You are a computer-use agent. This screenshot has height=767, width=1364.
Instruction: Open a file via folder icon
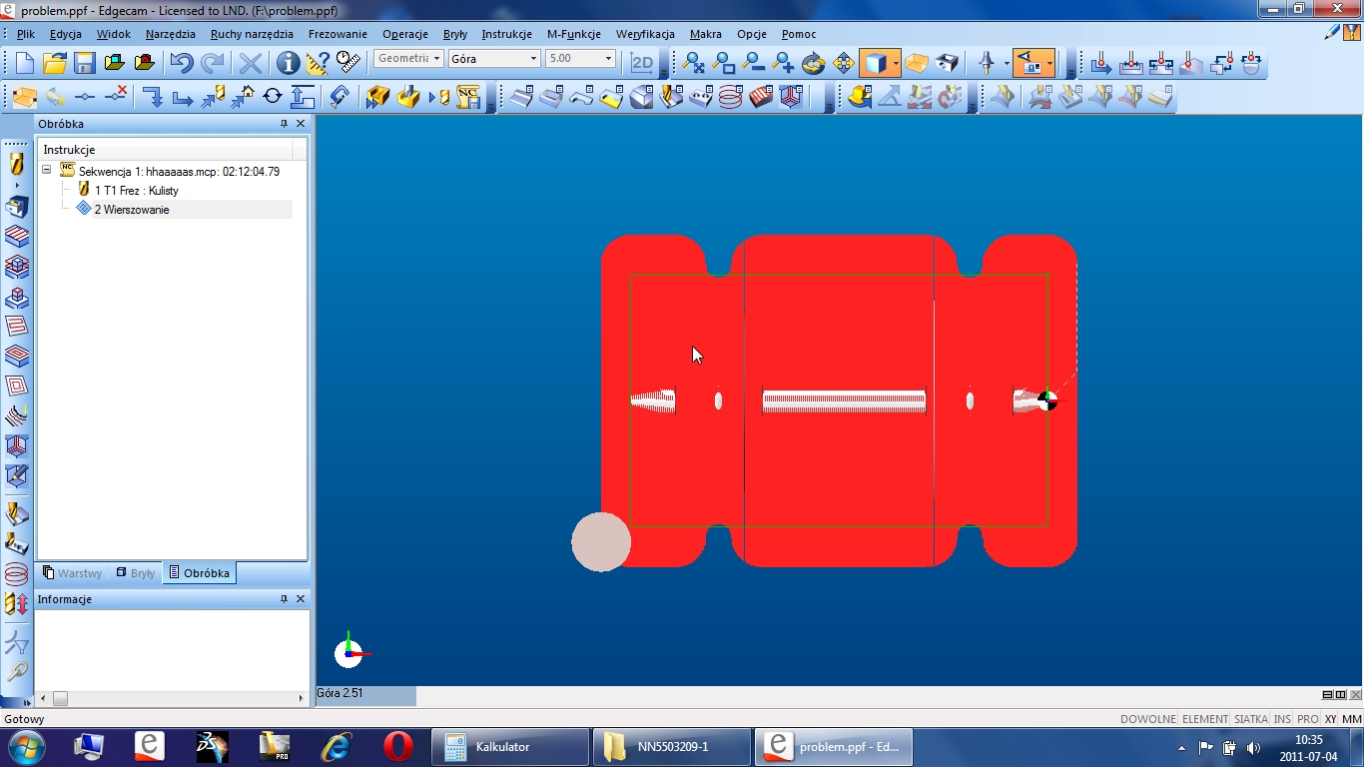[54, 63]
